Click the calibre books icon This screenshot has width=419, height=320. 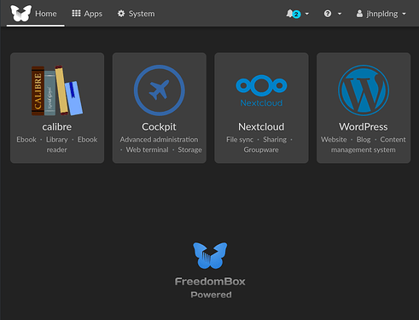pyautogui.click(x=57, y=90)
